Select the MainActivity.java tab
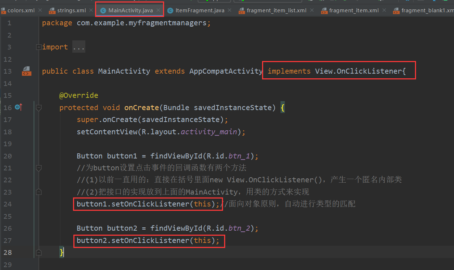 click(x=130, y=10)
